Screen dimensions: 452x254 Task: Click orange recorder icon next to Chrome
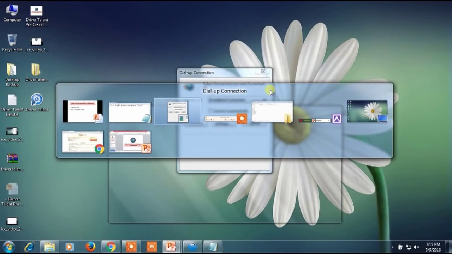131,247
